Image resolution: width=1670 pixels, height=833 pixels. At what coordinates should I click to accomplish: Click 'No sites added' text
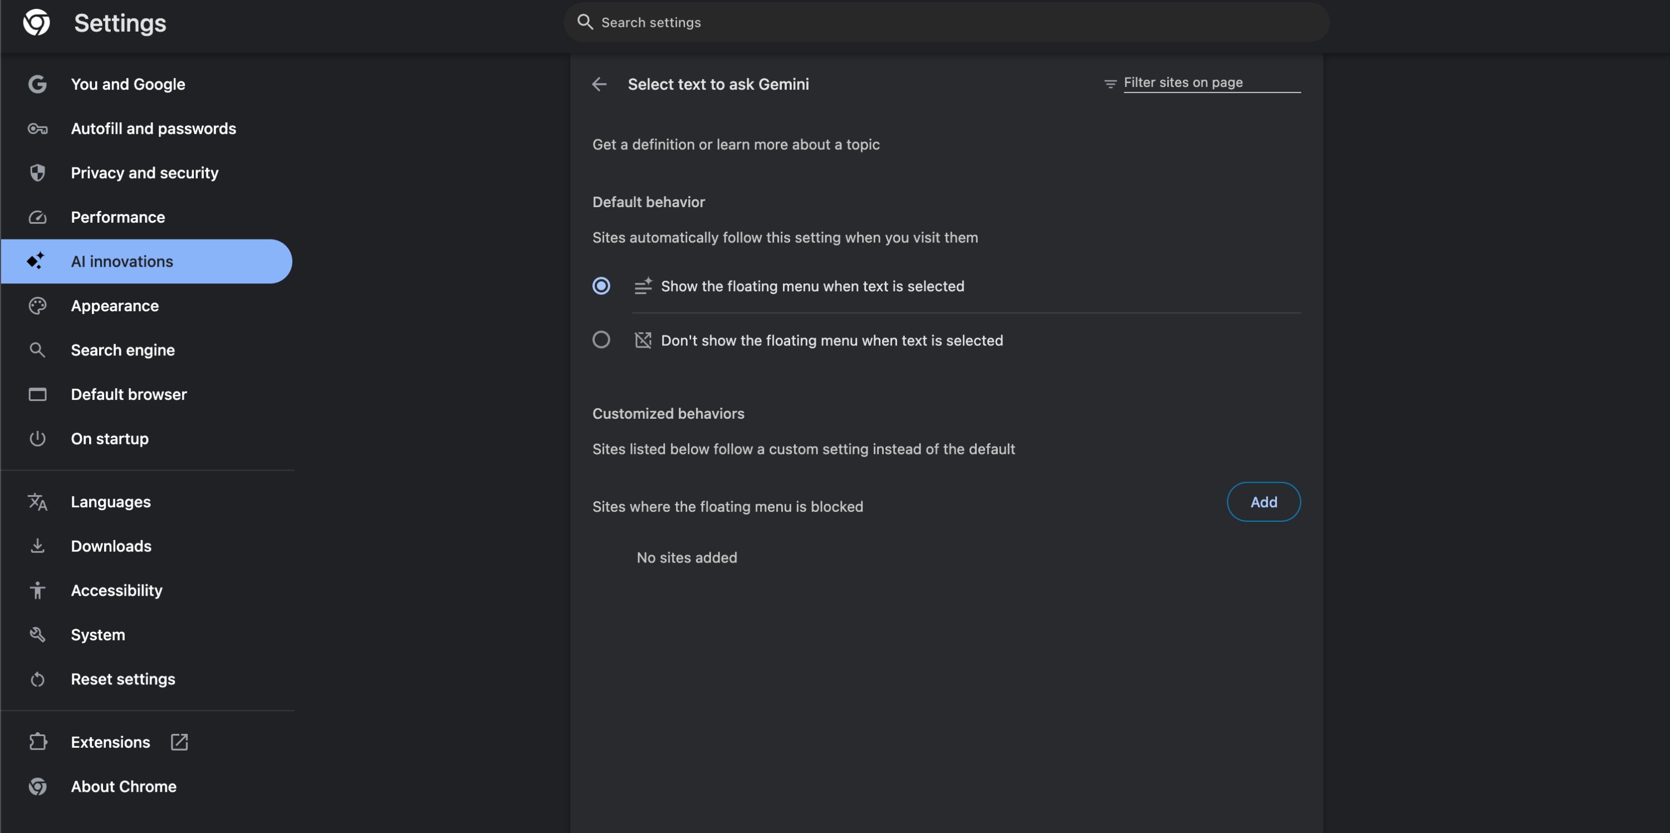point(687,557)
